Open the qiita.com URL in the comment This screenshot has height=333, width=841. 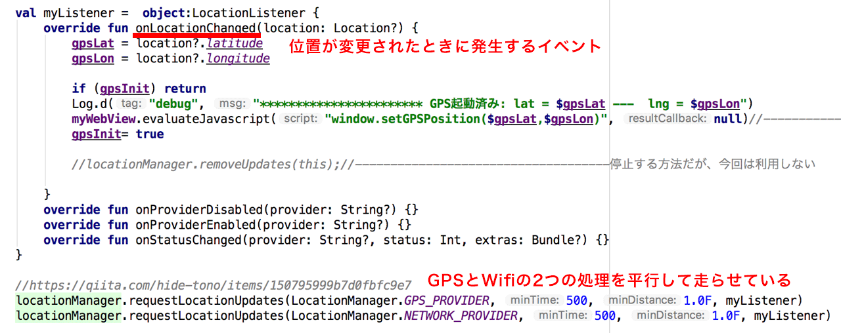point(214,285)
